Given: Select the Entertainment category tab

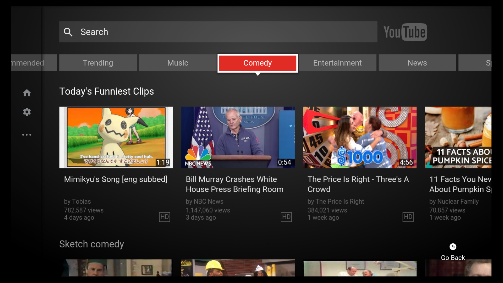Looking at the screenshot, I should click(337, 63).
